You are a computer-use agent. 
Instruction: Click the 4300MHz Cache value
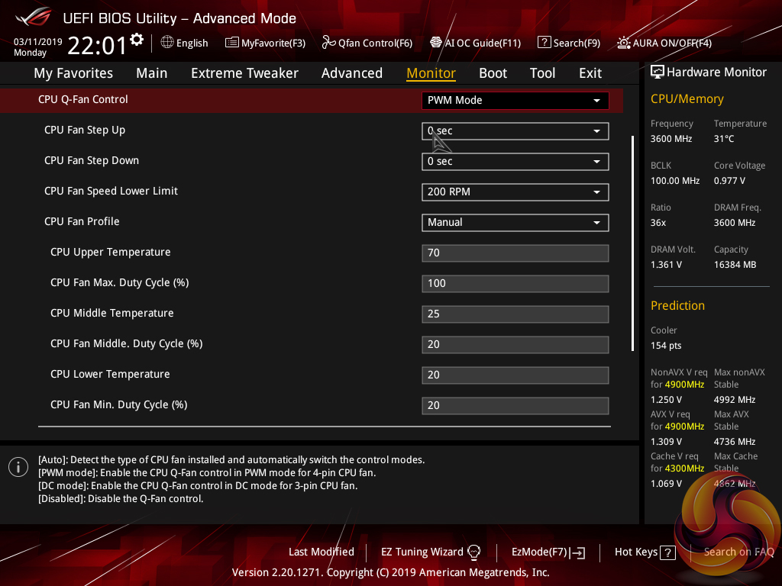684,468
